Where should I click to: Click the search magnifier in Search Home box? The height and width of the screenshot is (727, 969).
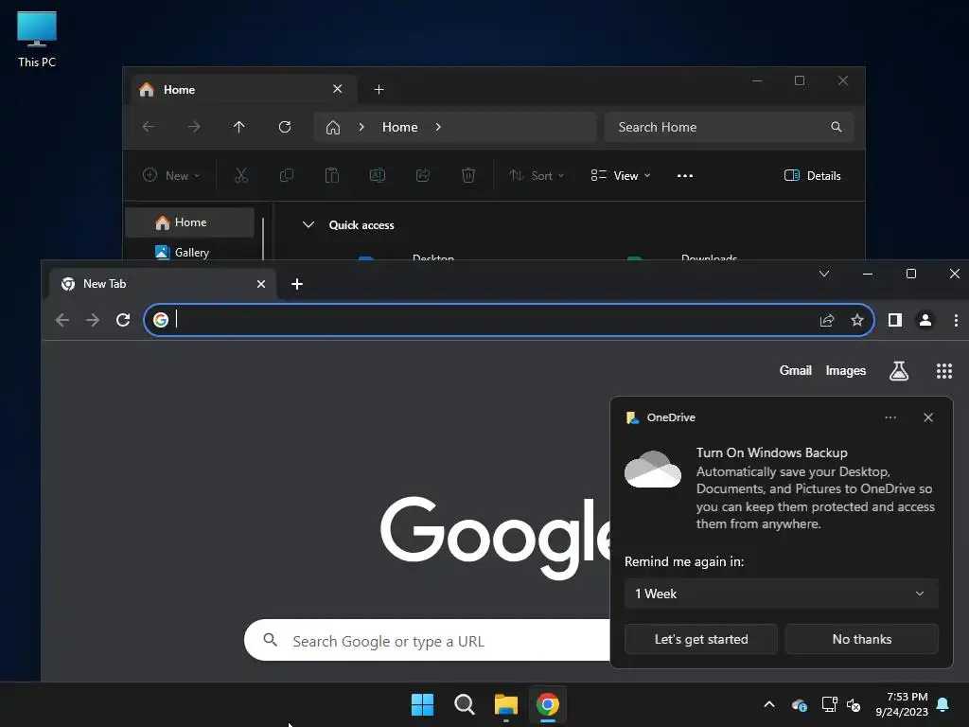pyautogui.click(x=837, y=127)
